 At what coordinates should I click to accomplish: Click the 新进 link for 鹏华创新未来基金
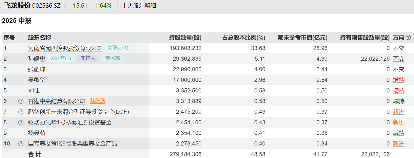[399, 111]
